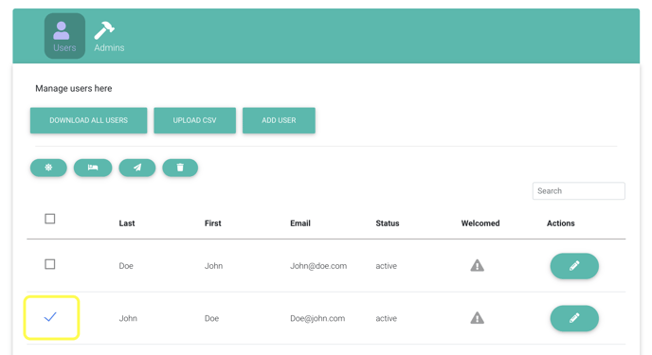
Task: Switch to the Admins tab
Action: pyautogui.click(x=109, y=37)
